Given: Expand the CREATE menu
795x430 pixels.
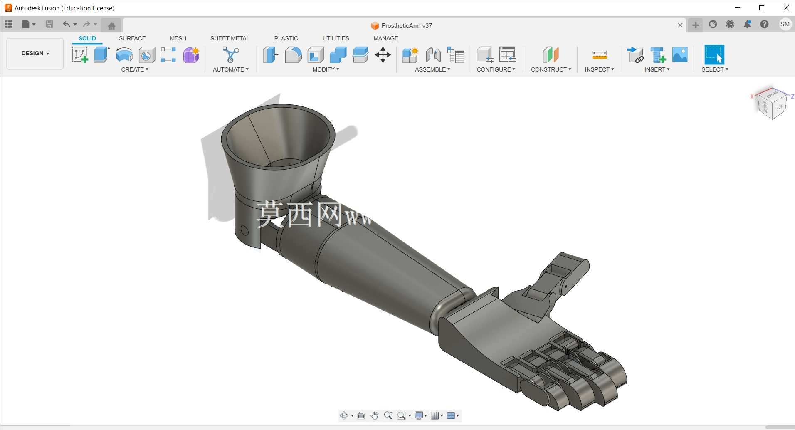Looking at the screenshot, I should (x=135, y=69).
